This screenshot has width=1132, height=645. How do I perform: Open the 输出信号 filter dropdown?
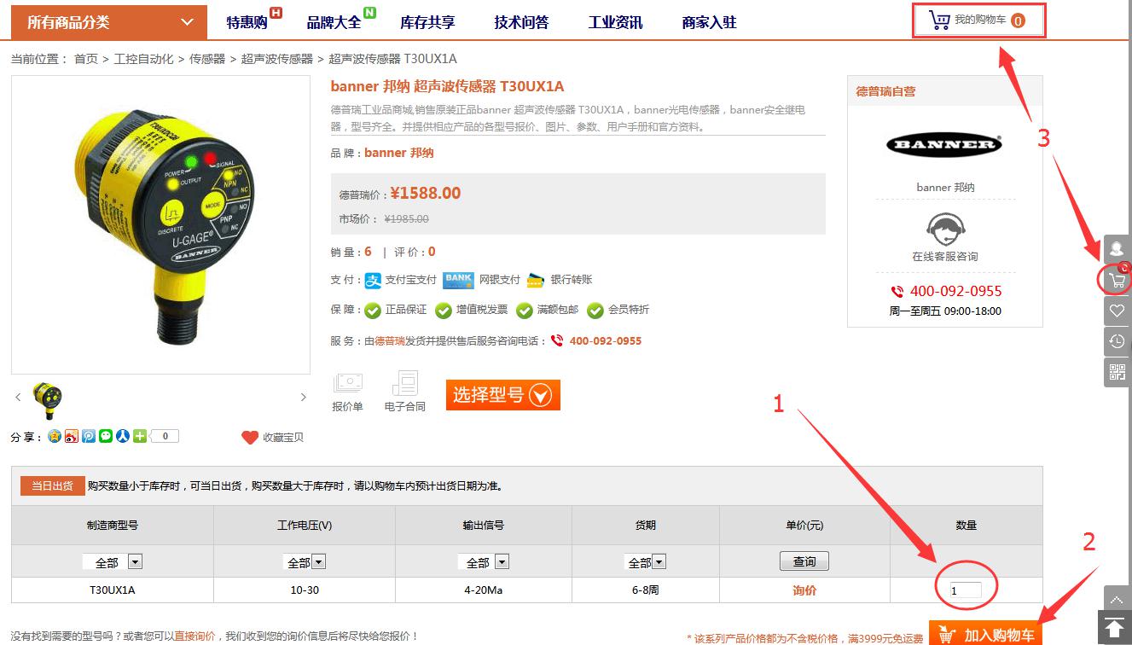point(502,562)
